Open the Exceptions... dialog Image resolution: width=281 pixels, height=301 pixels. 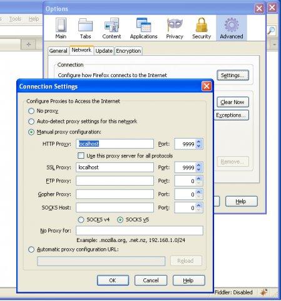tap(232, 115)
